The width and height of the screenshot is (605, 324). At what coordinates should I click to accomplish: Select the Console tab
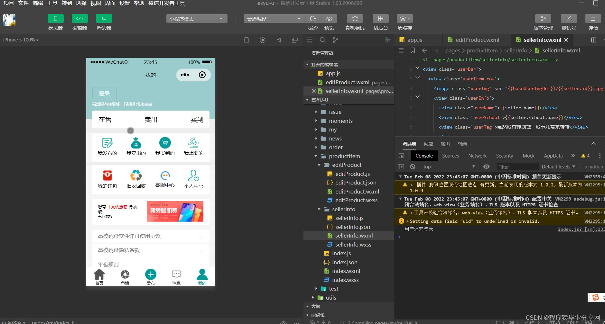(x=424, y=156)
